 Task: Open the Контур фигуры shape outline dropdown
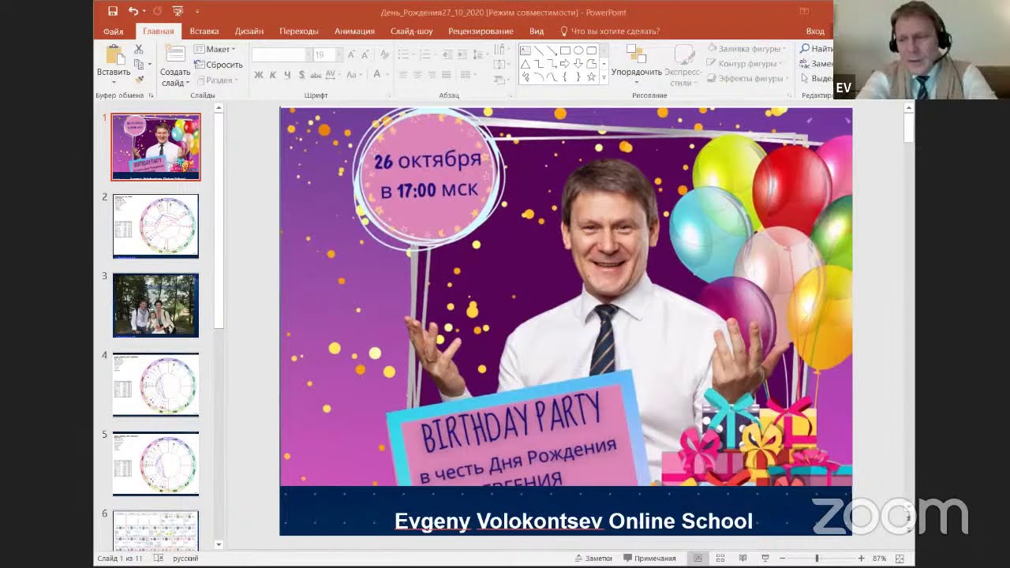(x=745, y=64)
